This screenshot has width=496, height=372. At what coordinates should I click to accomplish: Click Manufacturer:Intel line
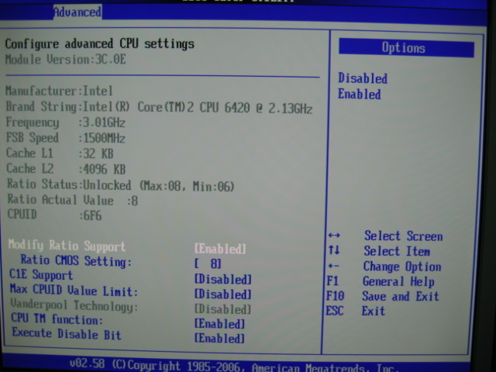59,91
